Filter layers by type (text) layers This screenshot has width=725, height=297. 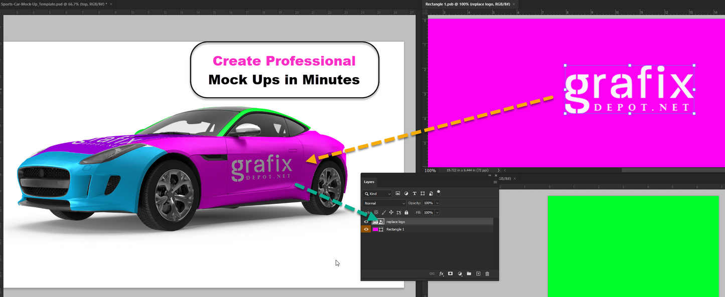tap(414, 193)
